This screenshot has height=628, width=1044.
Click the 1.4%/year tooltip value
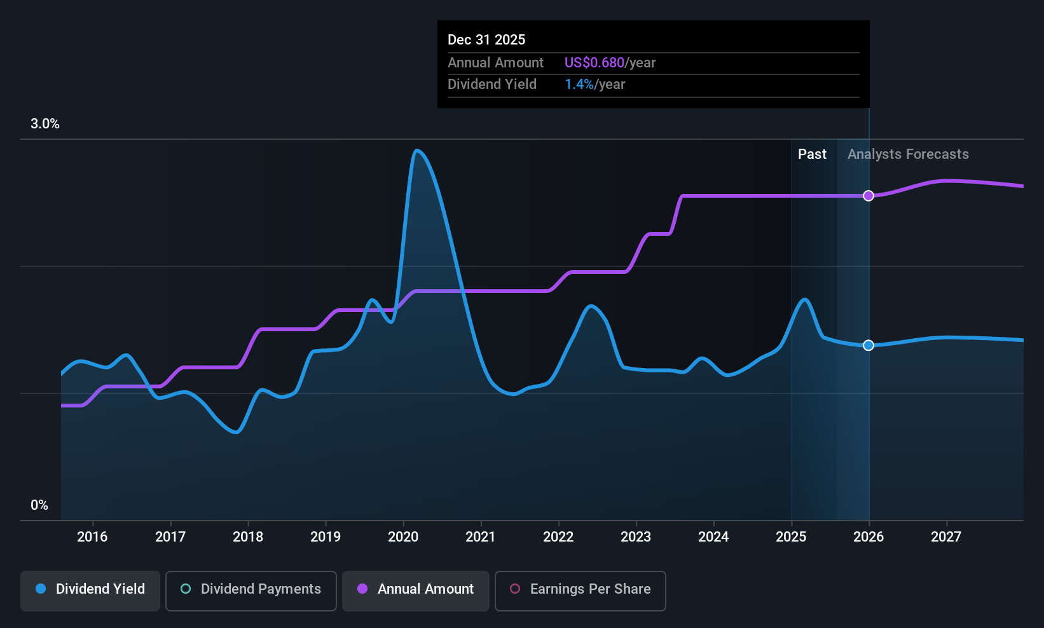594,84
